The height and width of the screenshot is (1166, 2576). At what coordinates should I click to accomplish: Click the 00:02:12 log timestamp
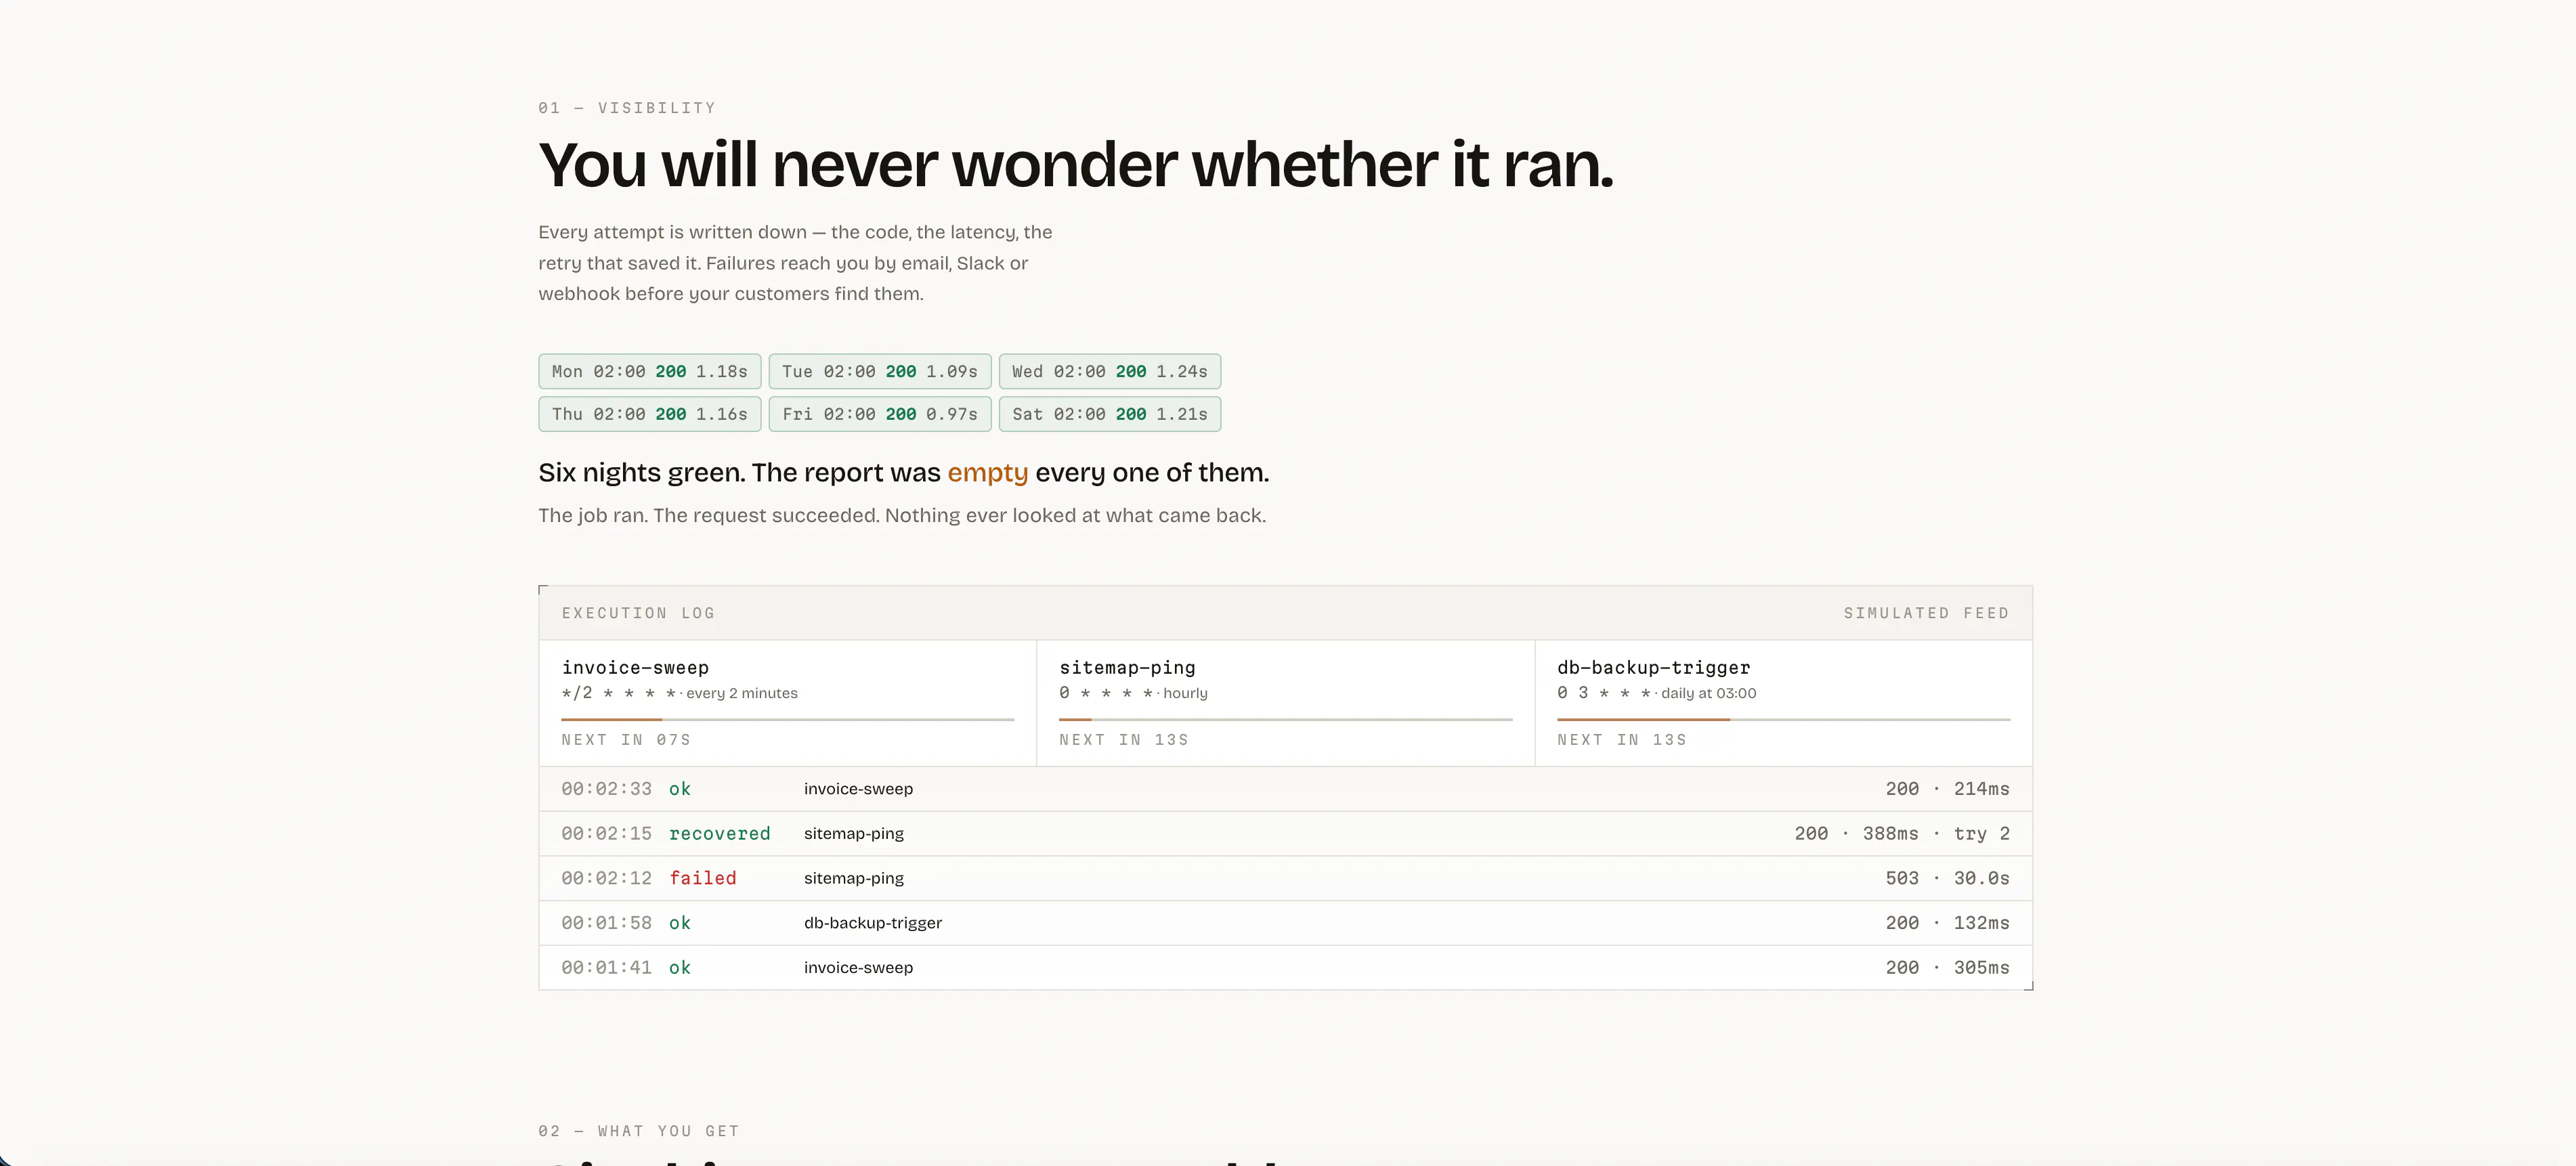click(606, 878)
